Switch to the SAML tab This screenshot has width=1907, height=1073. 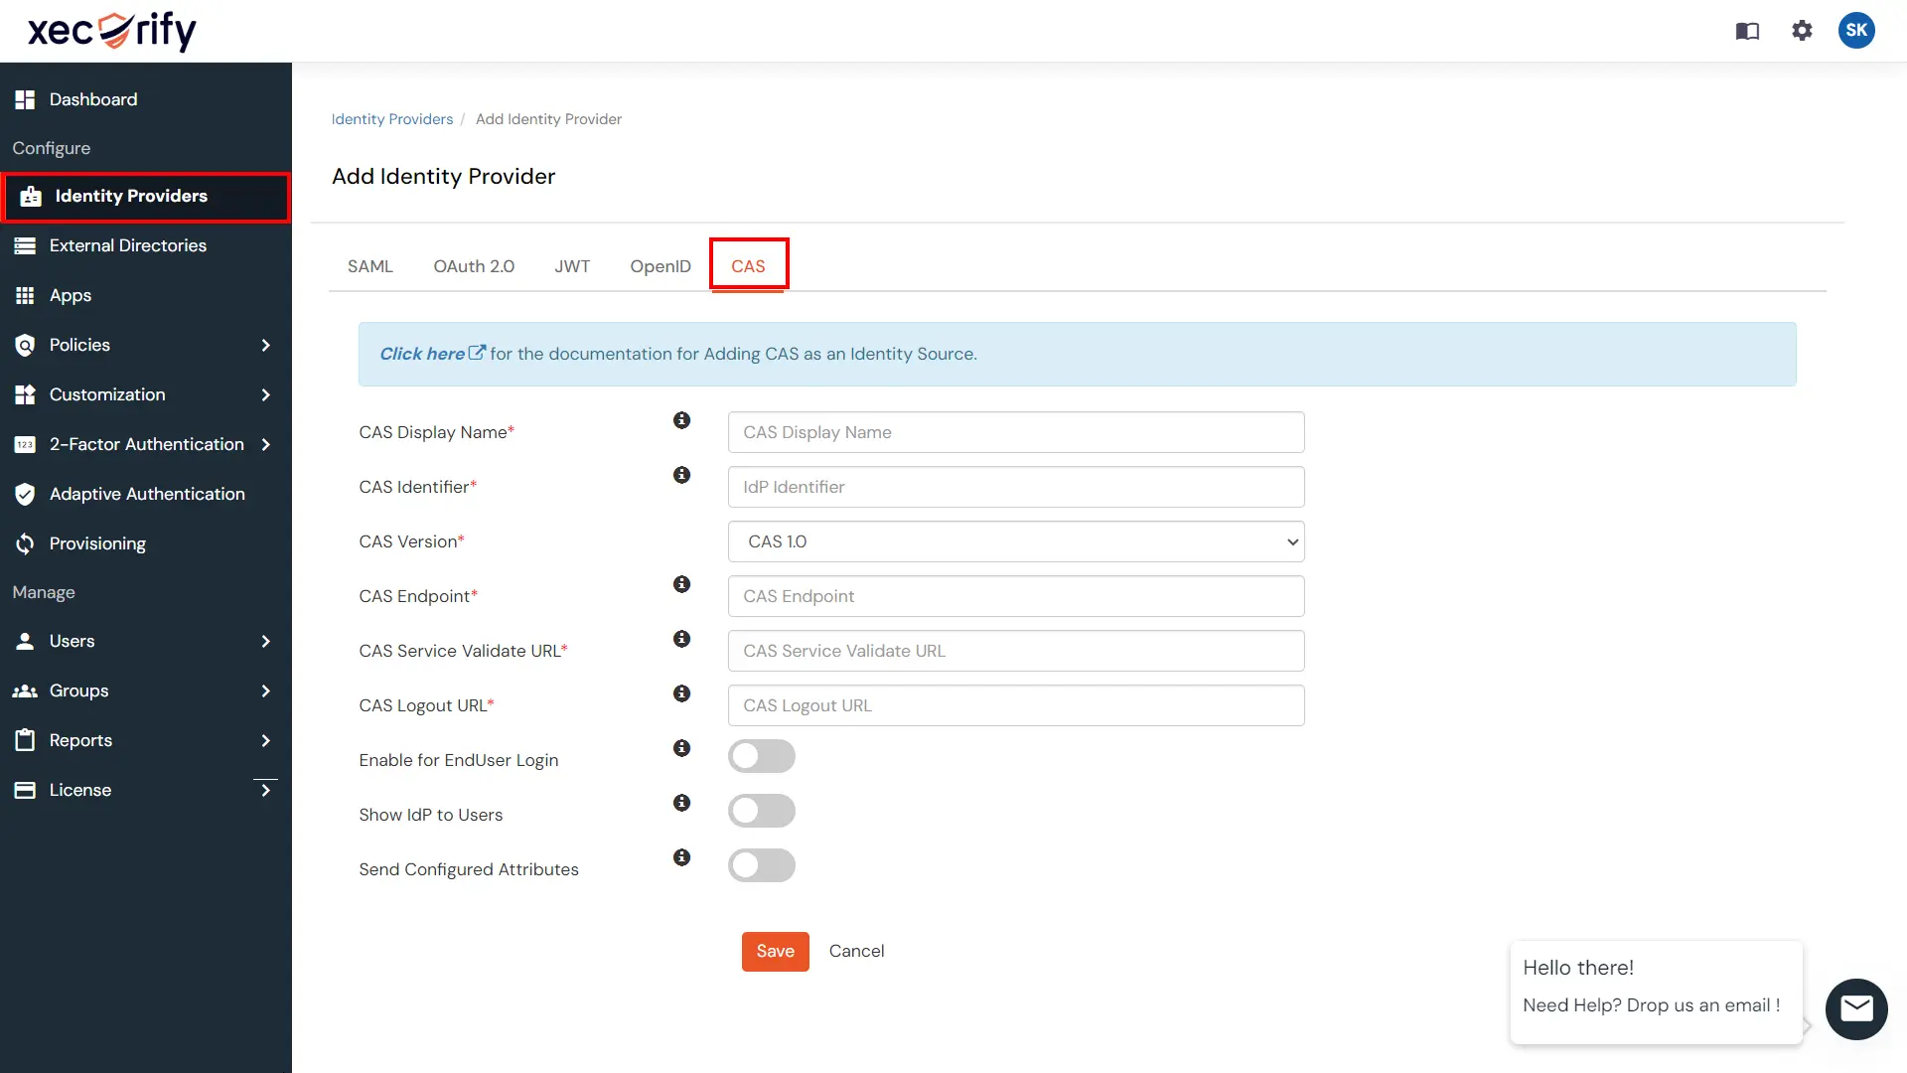(369, 266)
